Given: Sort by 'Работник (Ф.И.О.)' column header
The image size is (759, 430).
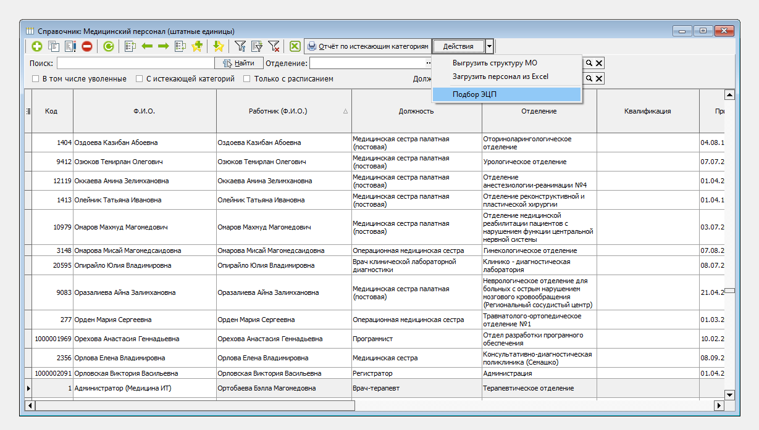Looking at the screenshot, I should [277, 111].
